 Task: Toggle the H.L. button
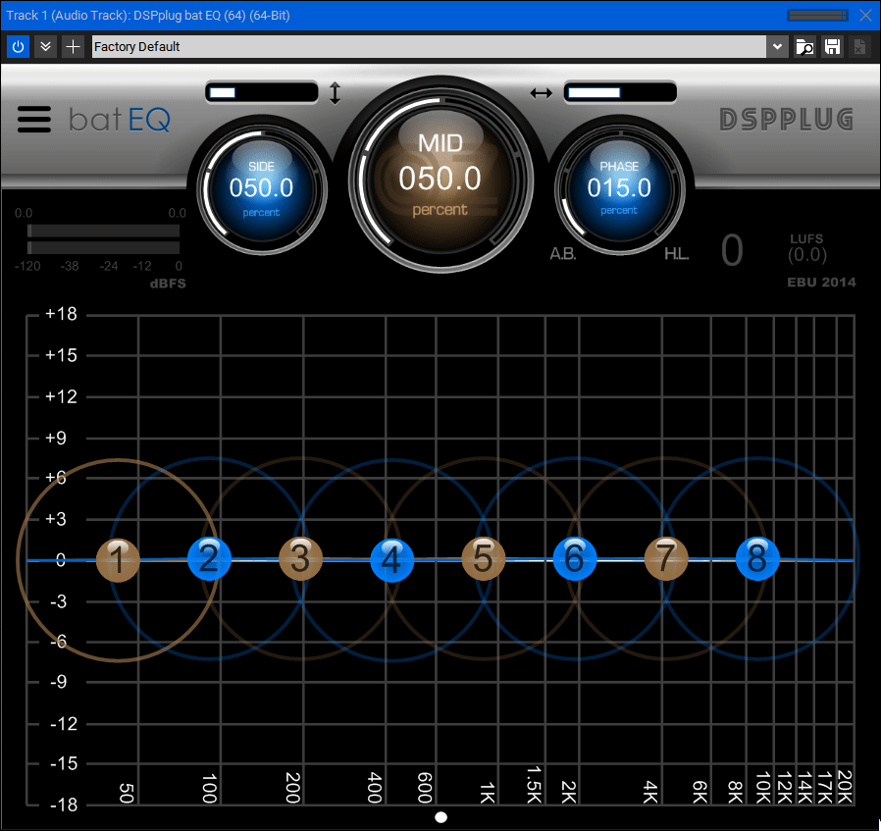676,254
